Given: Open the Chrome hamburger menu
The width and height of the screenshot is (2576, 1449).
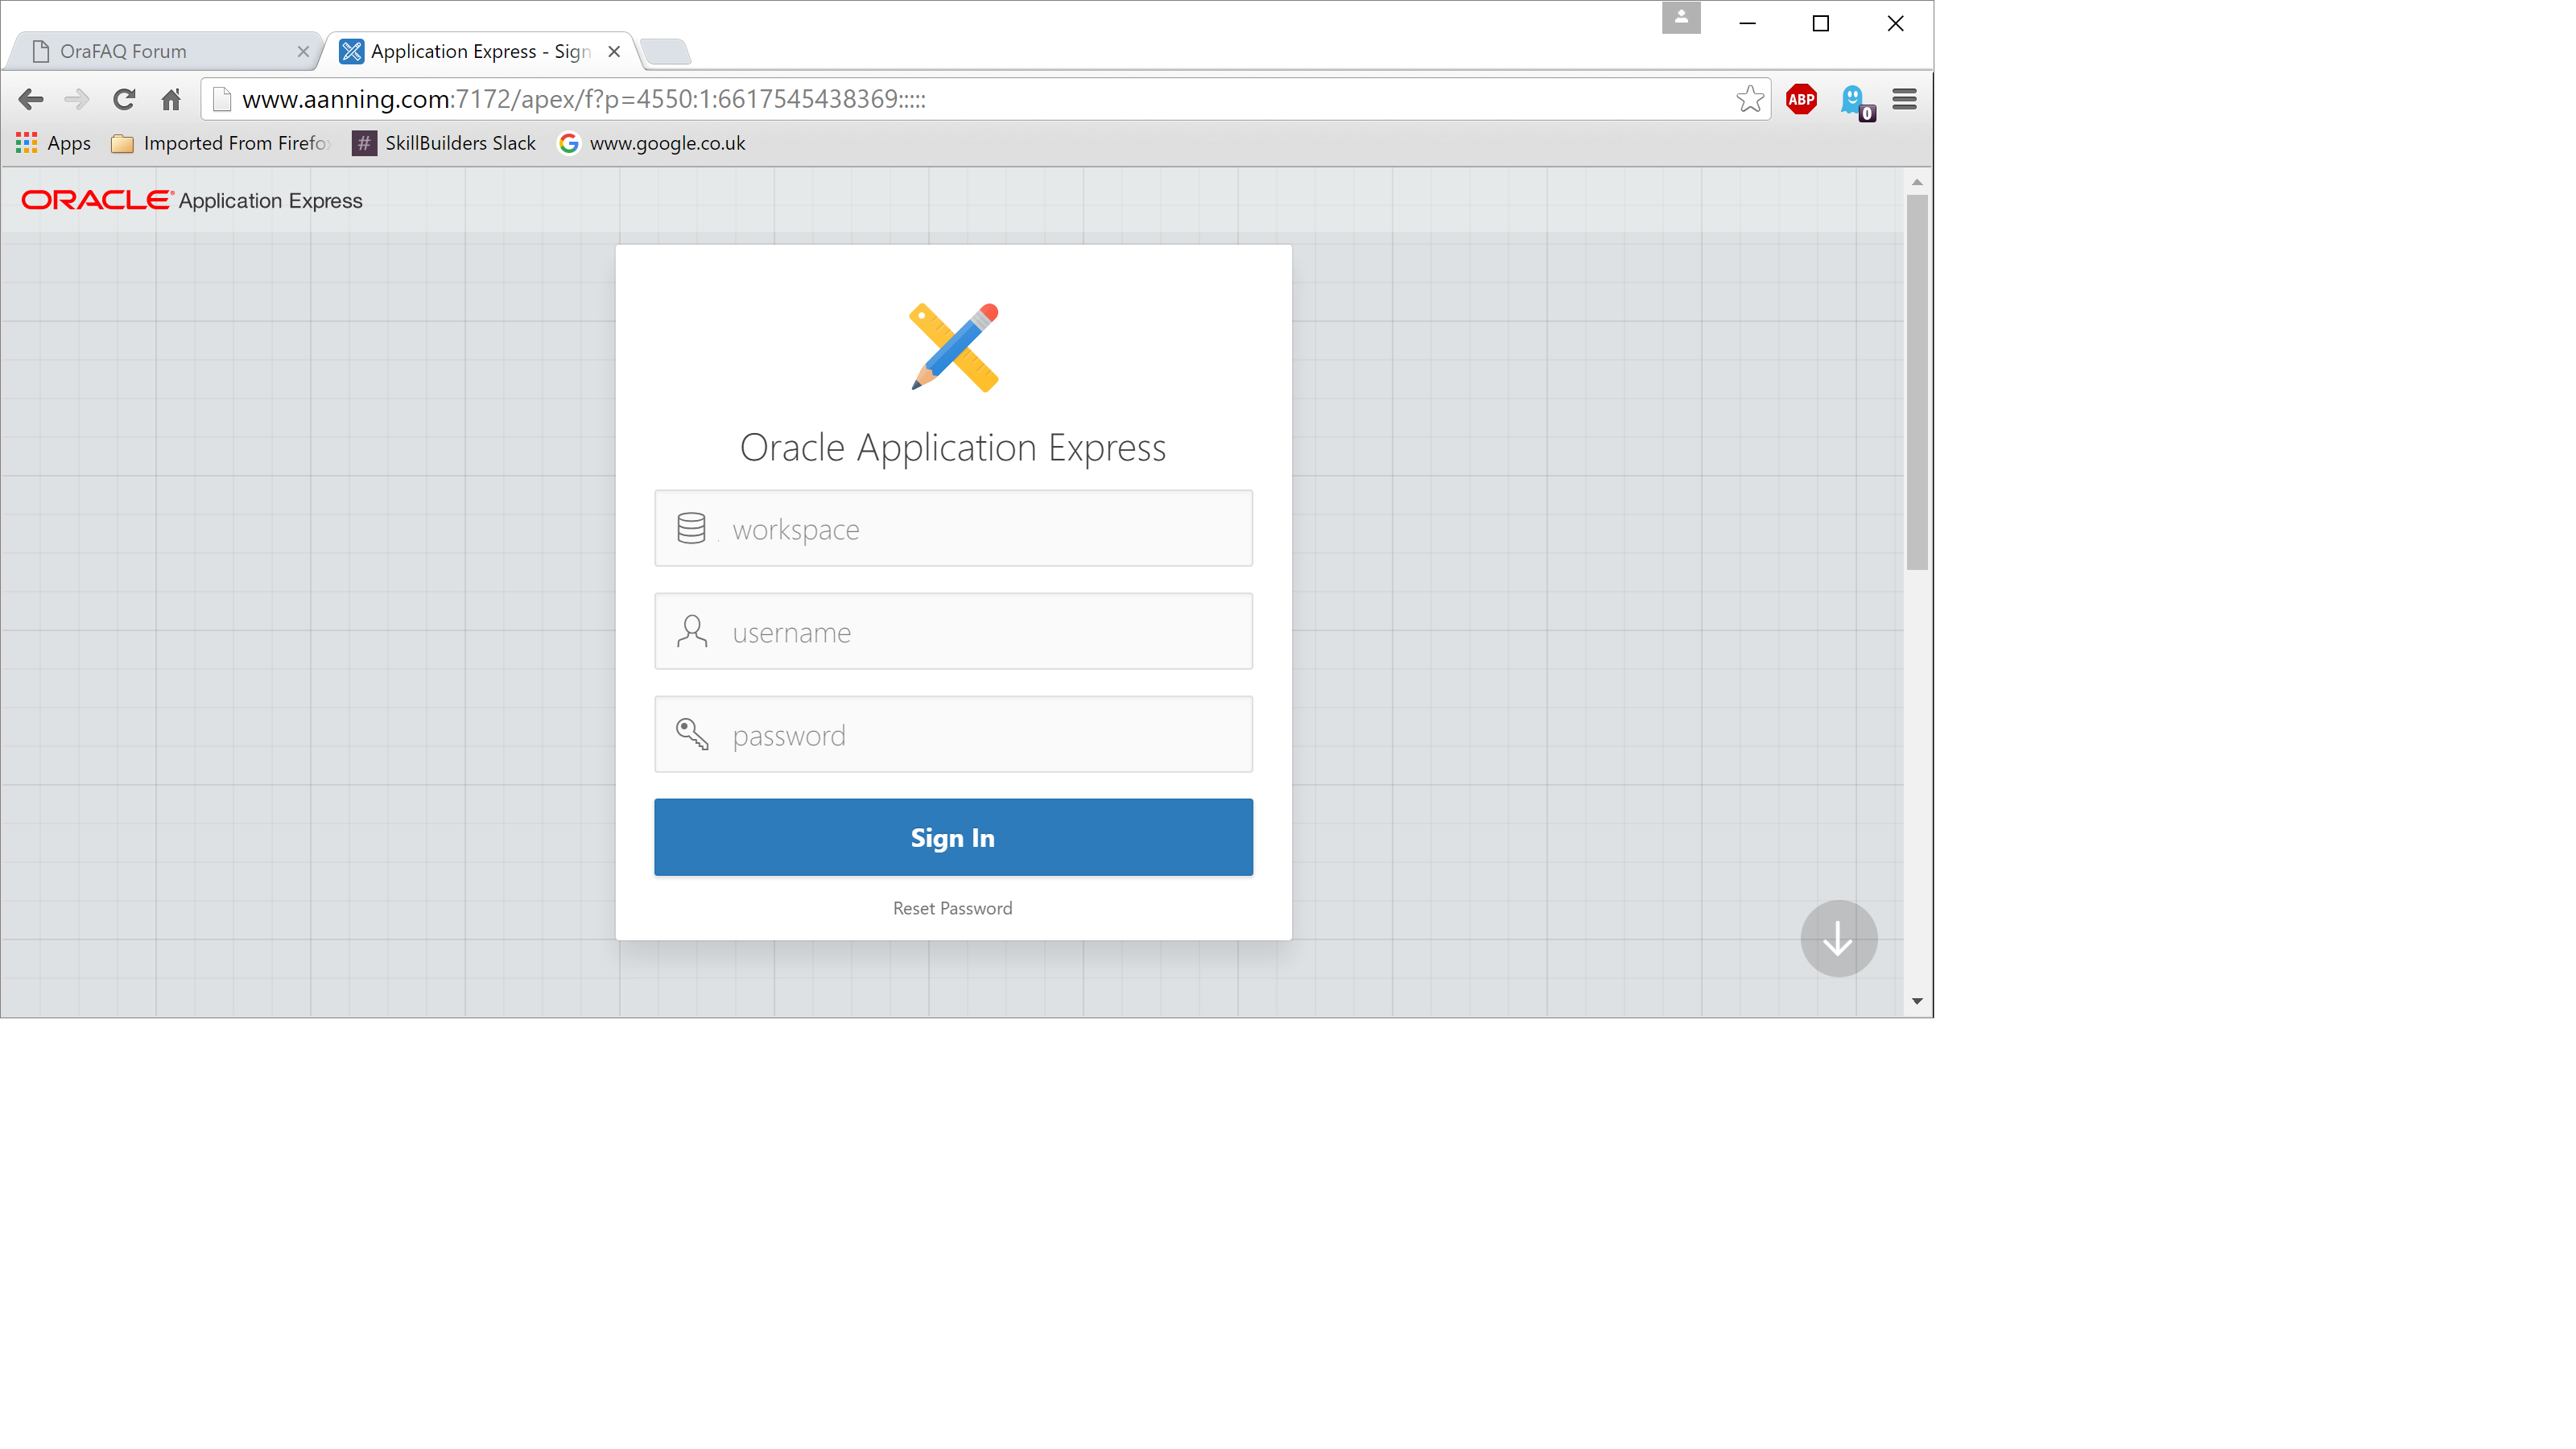Looking at the screenshot, I should click(x=1904, y=99).
